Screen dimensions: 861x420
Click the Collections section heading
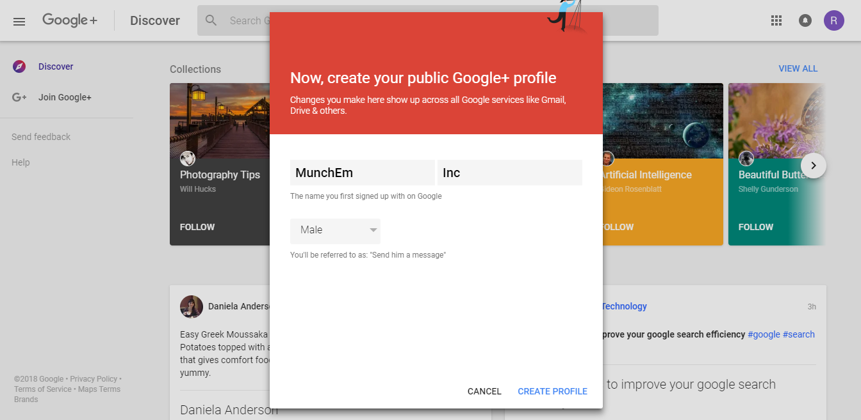pyautogui.click(x=195, y=69)
